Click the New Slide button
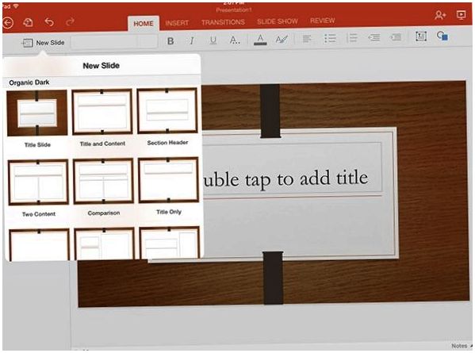 (x=43, y=43)
